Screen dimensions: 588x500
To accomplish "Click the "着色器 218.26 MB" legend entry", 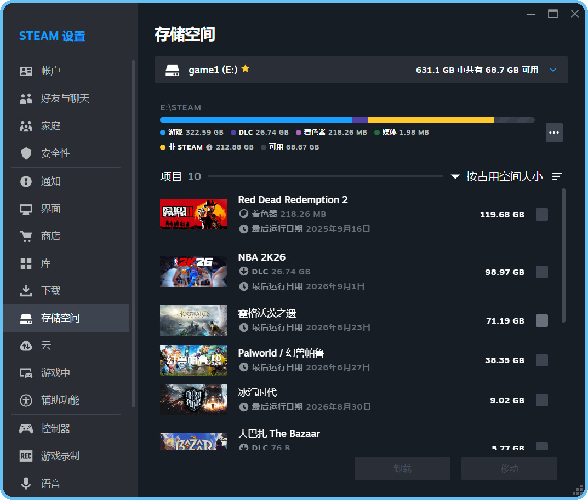I will coord(332,133).
